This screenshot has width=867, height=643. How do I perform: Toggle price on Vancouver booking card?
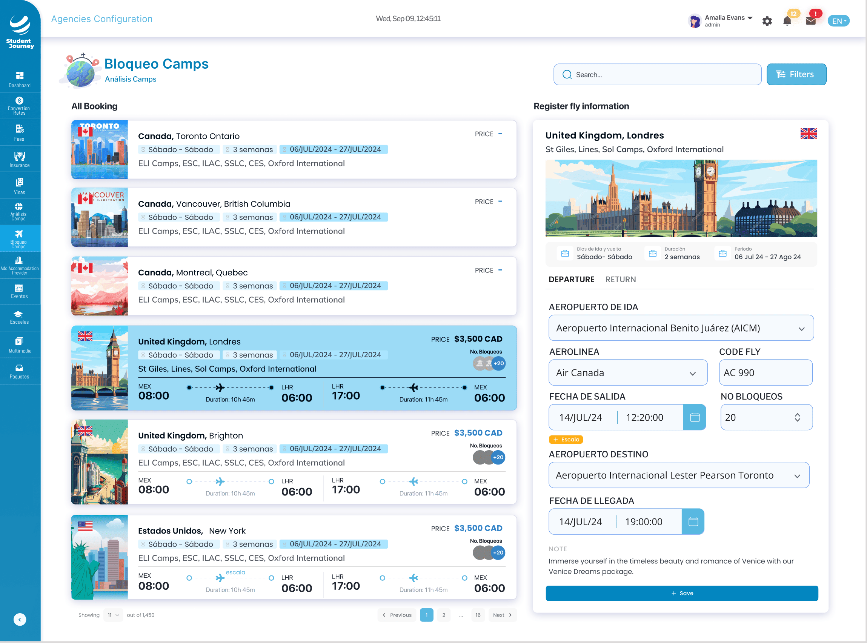point(500,201)
